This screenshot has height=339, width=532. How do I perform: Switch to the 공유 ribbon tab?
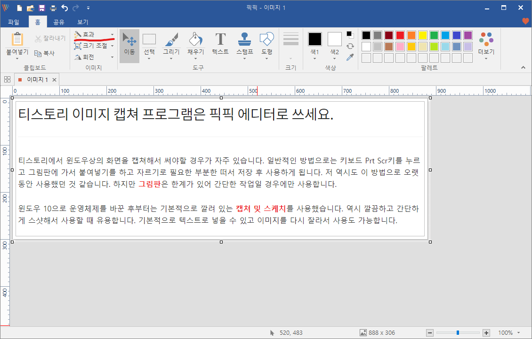pyautogui.click(x=59, y=22)
